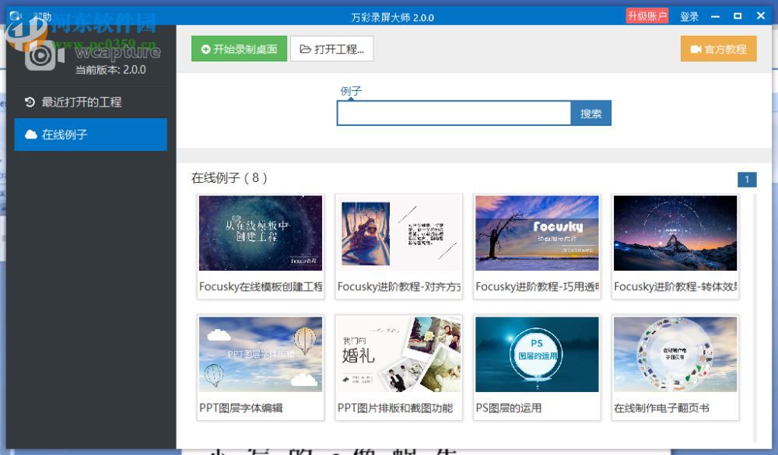Click the page 1 pagination indicator
Screen dimensions: 778x455
click(747, 179)
